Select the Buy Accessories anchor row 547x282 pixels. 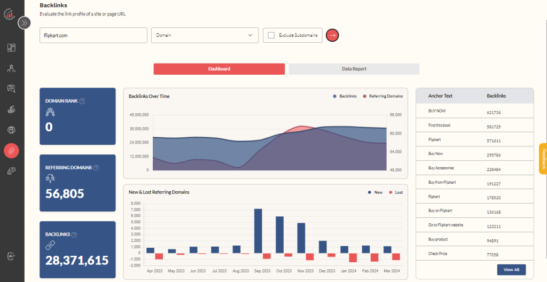[x=475, y=168]
